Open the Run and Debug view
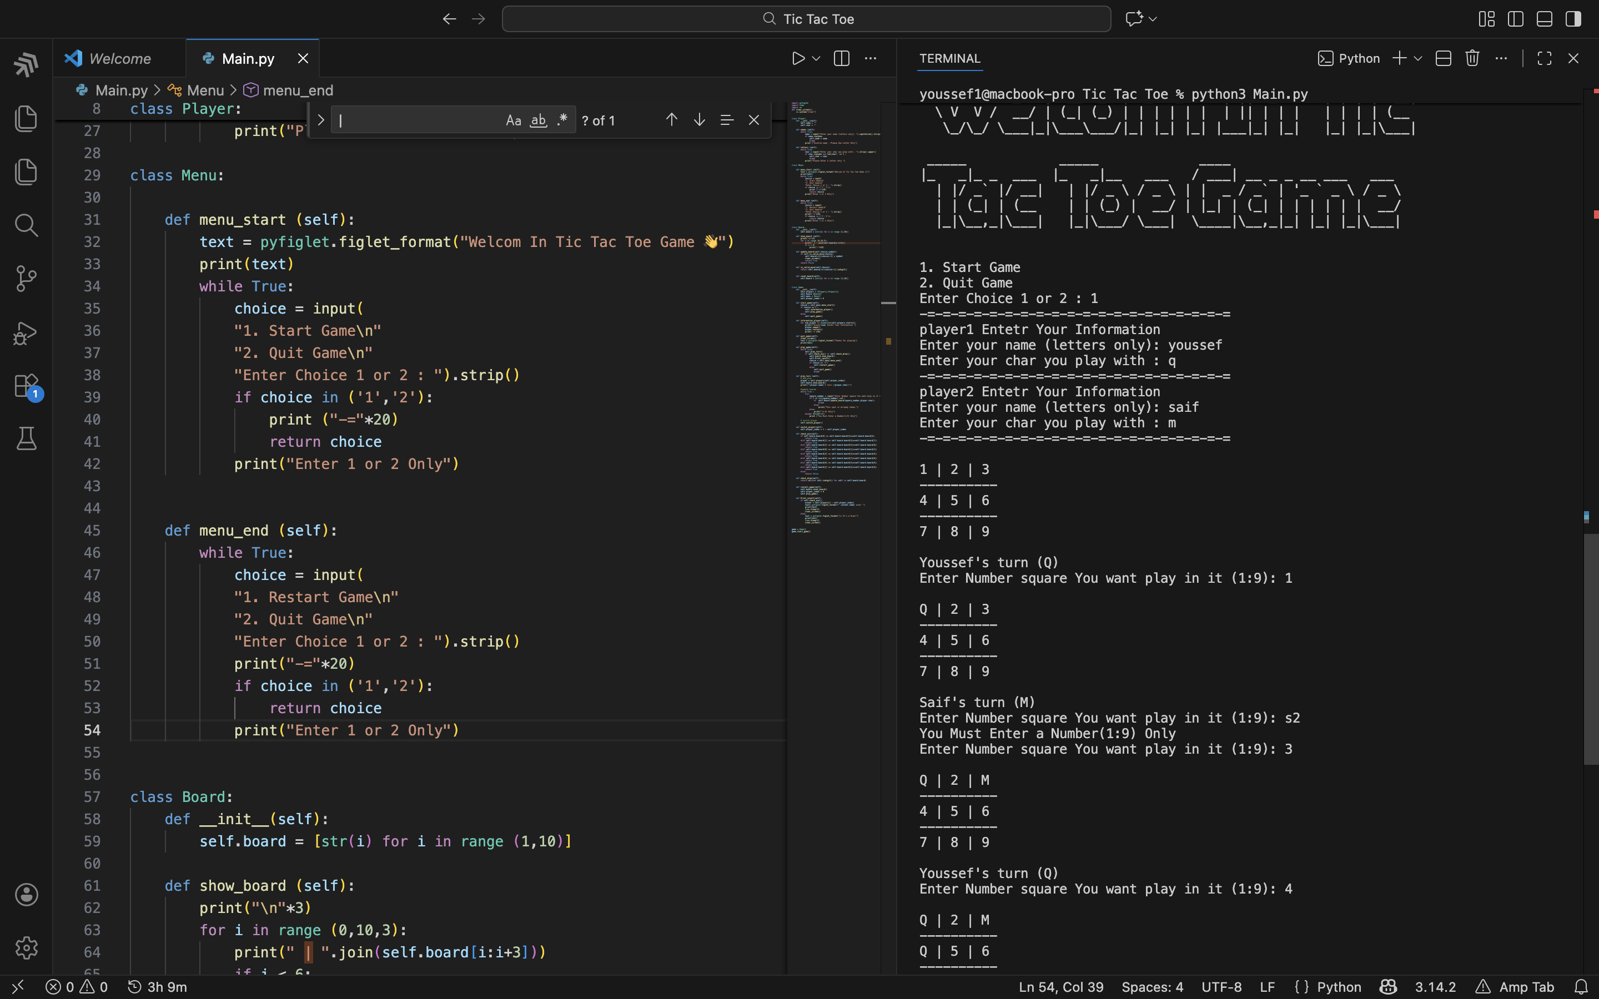 (26, 332)
